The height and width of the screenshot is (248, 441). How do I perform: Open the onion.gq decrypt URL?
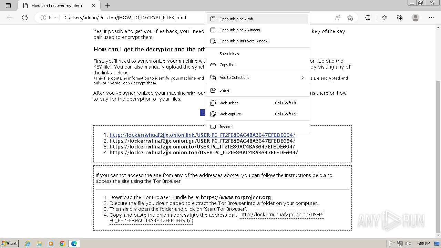coord(202,141)
